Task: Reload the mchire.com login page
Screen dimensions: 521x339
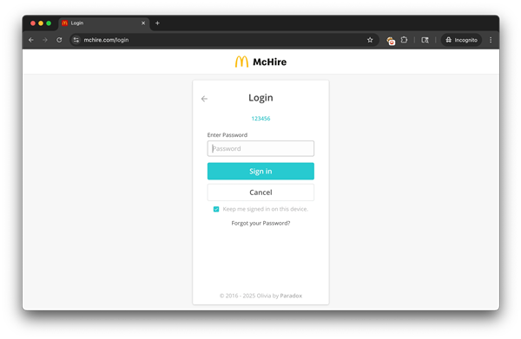Action: click(59, 40)
